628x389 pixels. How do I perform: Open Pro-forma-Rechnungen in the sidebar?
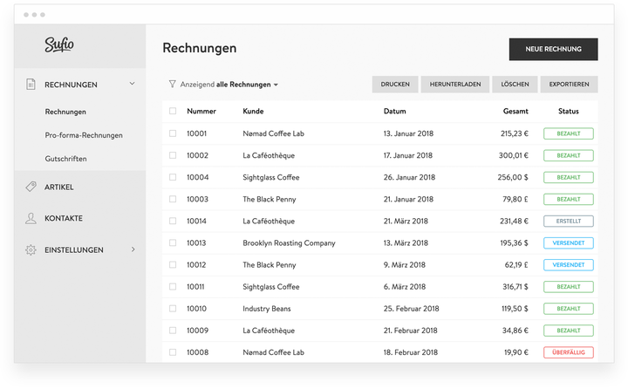pyautogui.click(x=84, y=135)
